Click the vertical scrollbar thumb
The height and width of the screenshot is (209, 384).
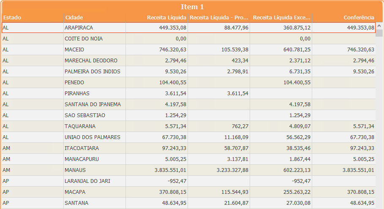tap(379, 33)
